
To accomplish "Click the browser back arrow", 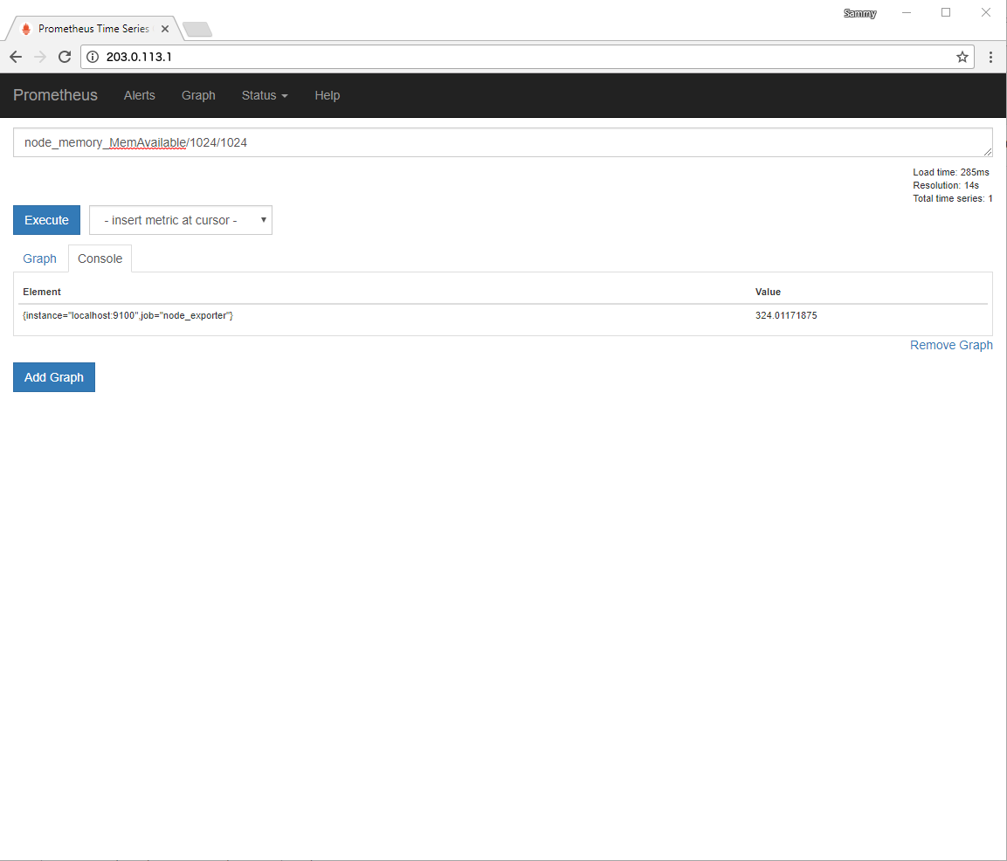I will (16, 57).
